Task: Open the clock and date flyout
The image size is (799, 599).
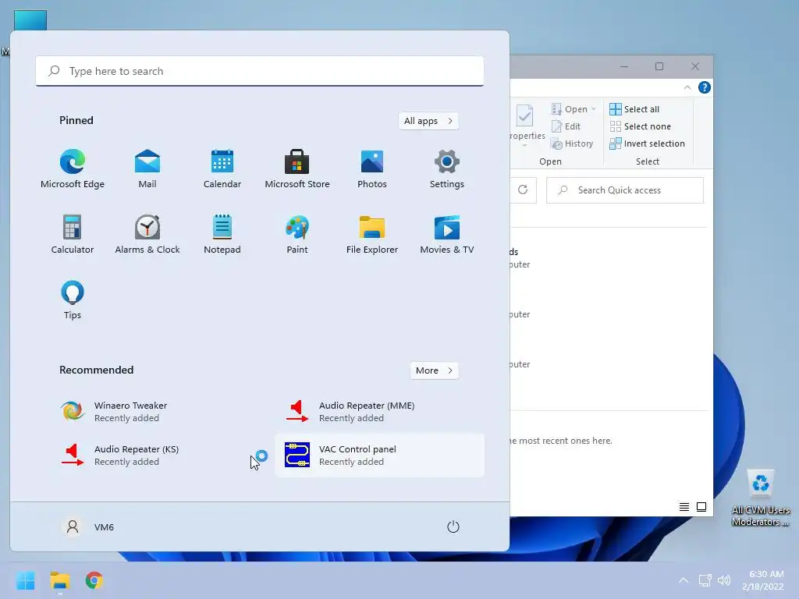Action: 763,580
